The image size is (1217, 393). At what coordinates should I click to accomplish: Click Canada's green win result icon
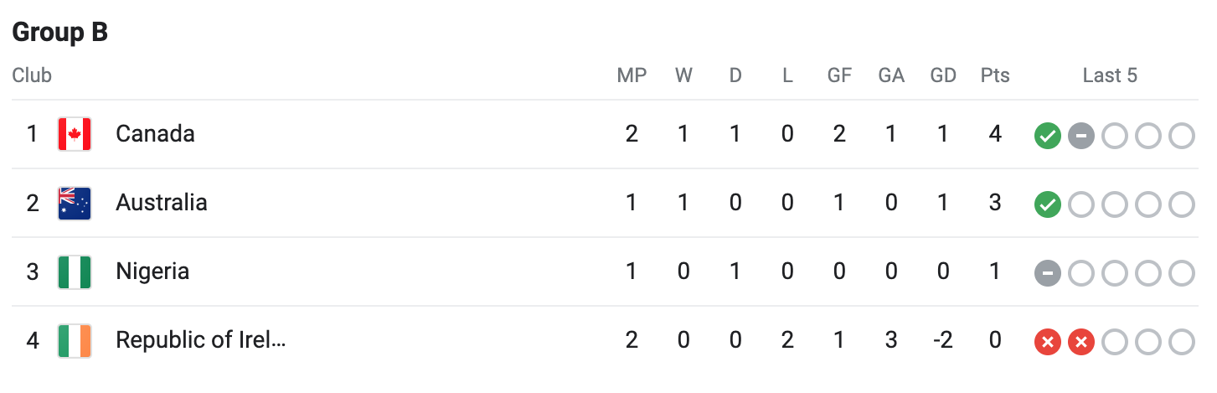(x=1048, y=135)
